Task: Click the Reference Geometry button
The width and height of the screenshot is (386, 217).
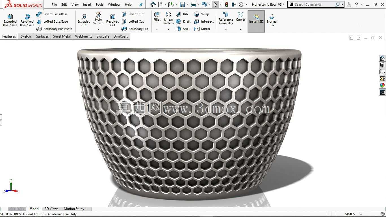Action: [x=226, y=19]
